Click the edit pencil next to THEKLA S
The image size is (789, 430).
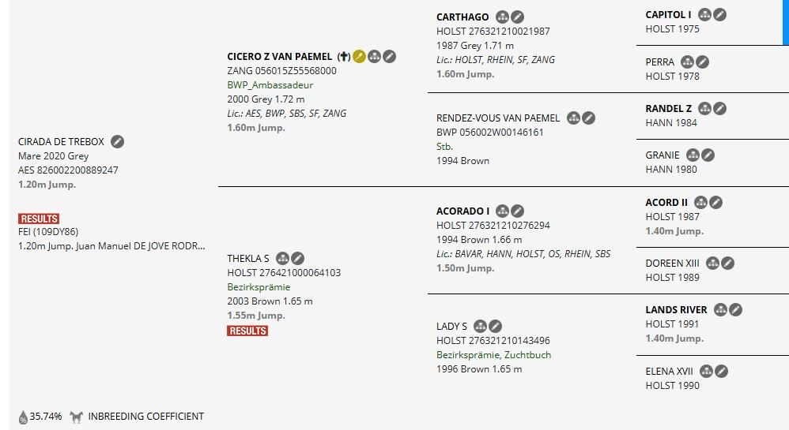tap(297, 258)
